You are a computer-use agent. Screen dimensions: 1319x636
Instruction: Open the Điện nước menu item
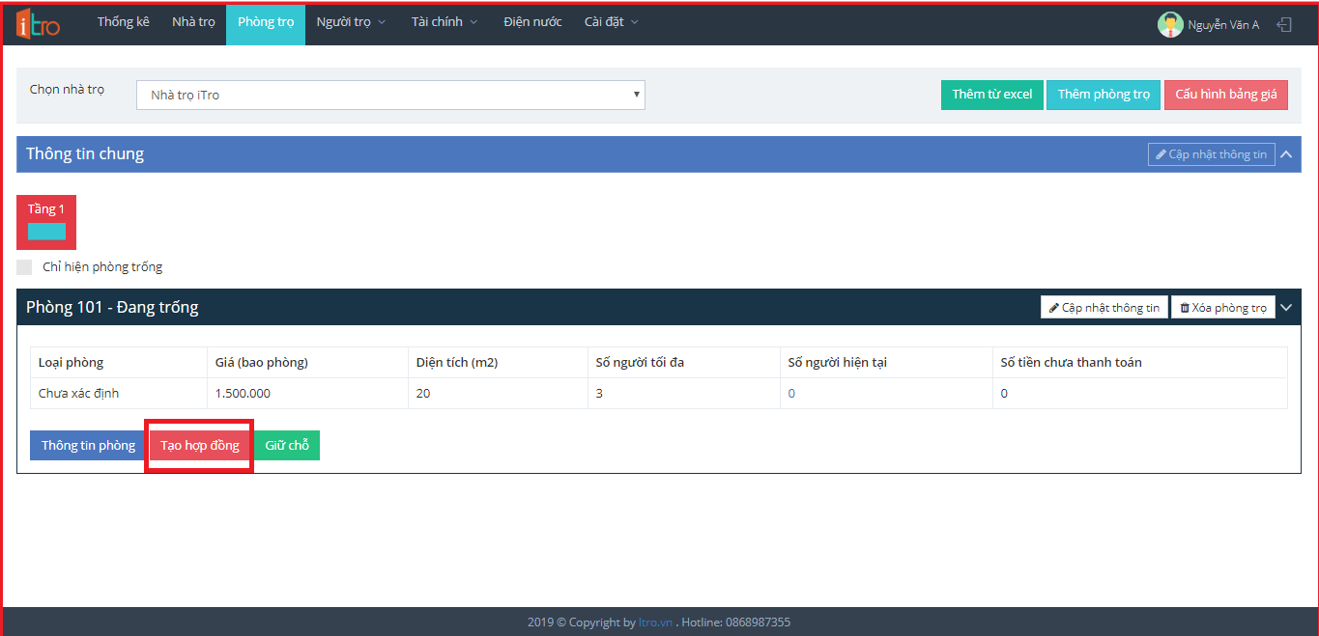point(532,22)
